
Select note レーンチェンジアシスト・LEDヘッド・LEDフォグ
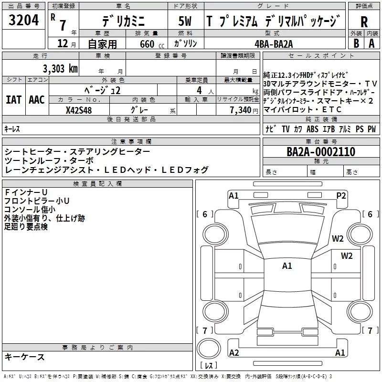tap(106, 170)
